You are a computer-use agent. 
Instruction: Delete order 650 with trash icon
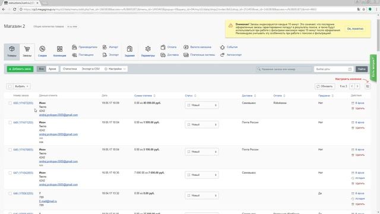(353, 108)
